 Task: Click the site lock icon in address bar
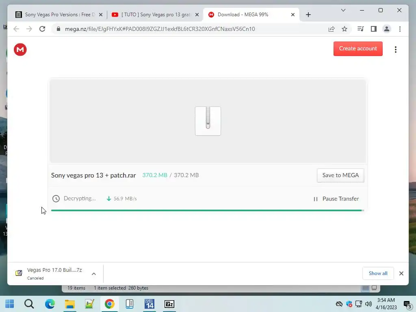click(x=58, y=29)
